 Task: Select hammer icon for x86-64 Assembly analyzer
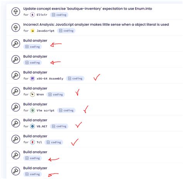pos(16,75)
